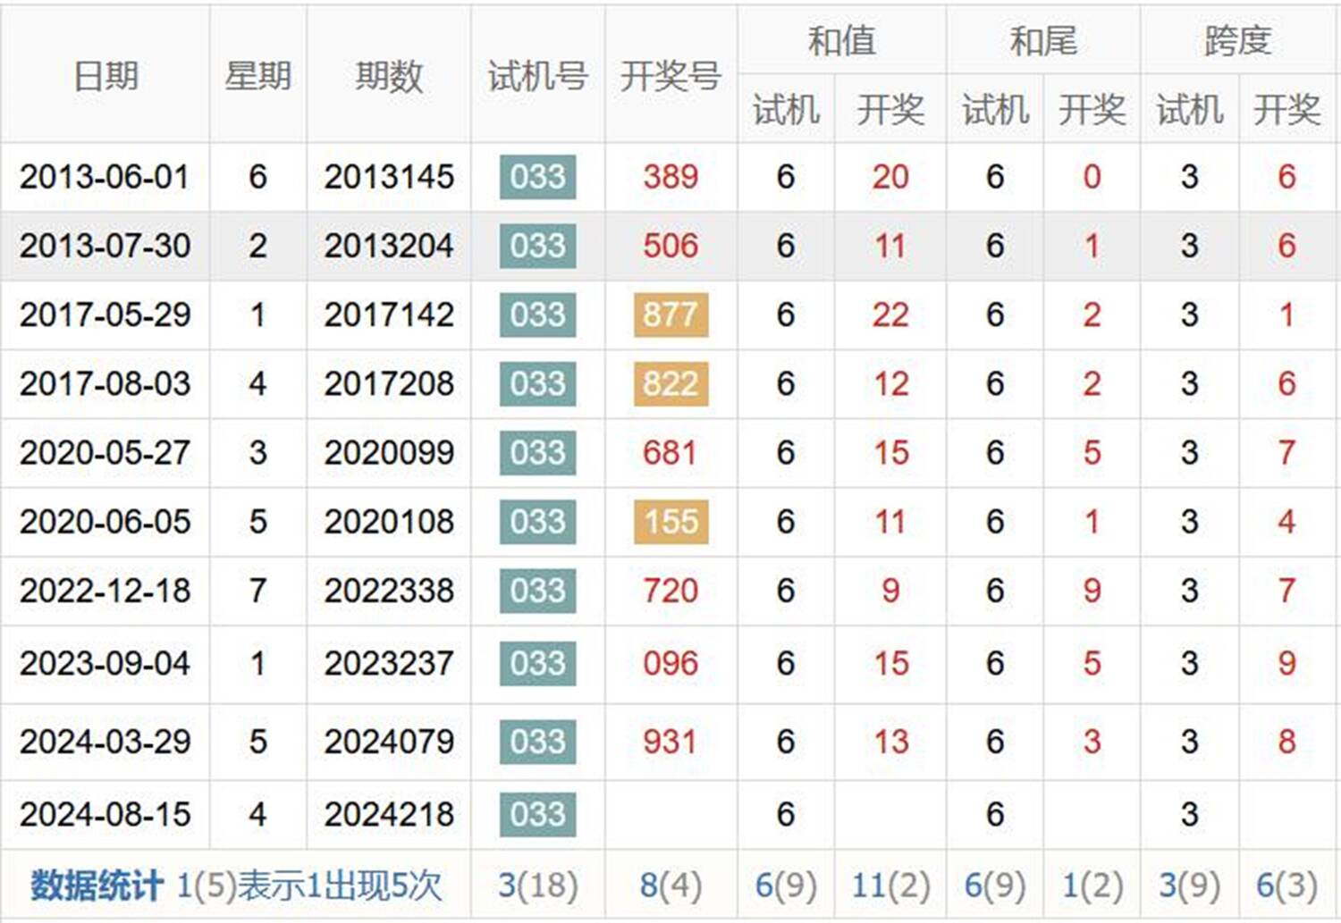
Task: Click the red draw number 389
Action: [x=670, y=177]
